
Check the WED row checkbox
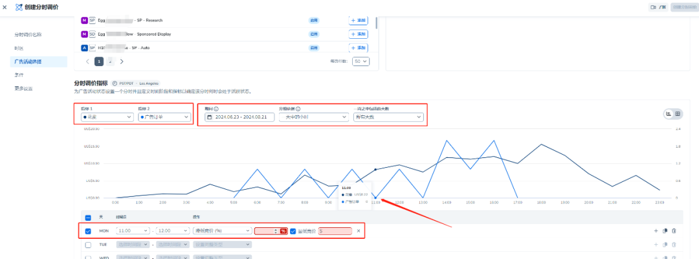click(x=88, y=257)
